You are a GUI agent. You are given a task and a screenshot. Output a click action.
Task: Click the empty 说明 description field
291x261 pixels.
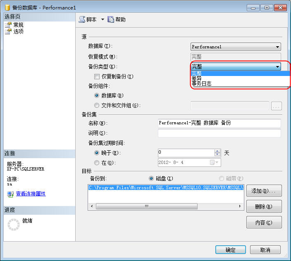pyautogui.click(x=219, y=133)
